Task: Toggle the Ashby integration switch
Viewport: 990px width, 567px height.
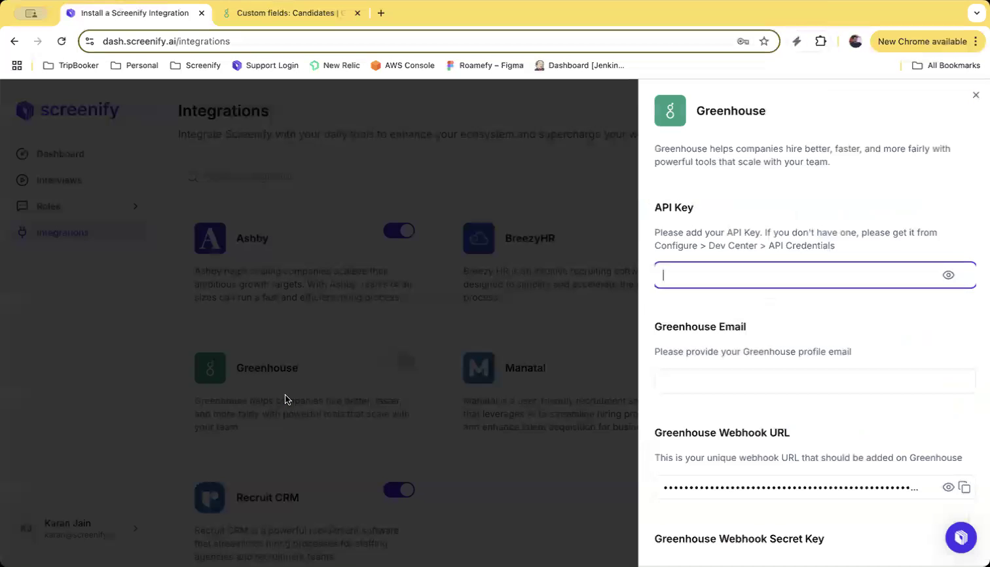Action: coord(399,230)
